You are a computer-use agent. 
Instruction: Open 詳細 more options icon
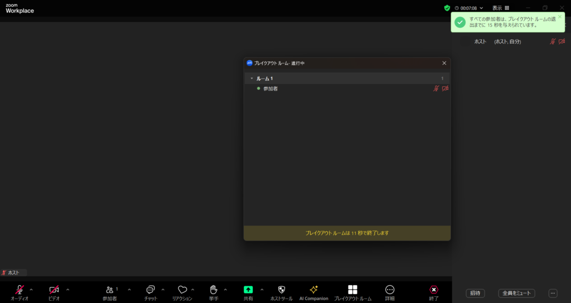(390, 290)
